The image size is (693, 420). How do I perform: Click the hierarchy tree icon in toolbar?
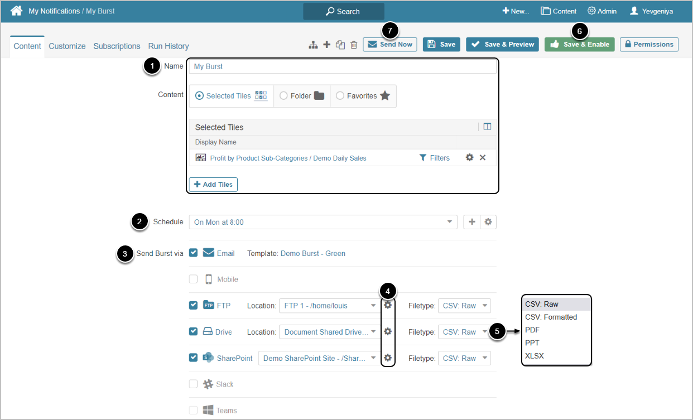[x=313, y=45]
